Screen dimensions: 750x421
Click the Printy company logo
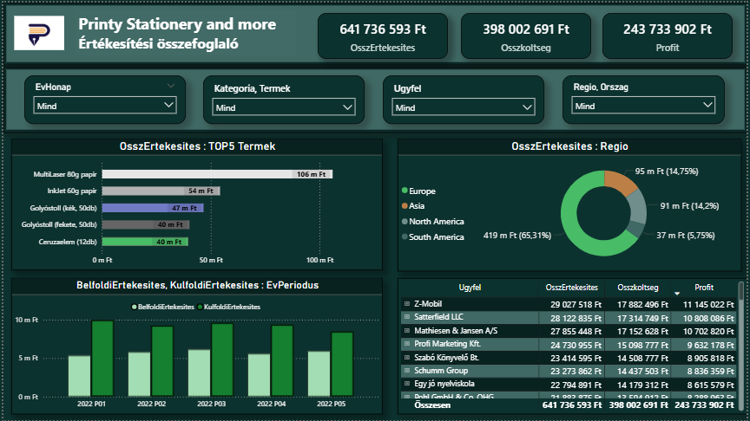click(x=39, y=33)
